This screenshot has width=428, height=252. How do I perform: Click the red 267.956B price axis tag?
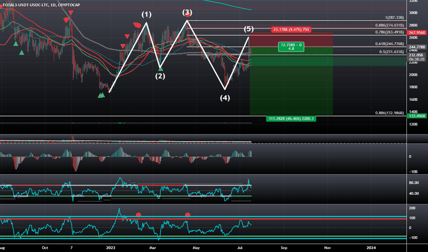click(417, 33)
